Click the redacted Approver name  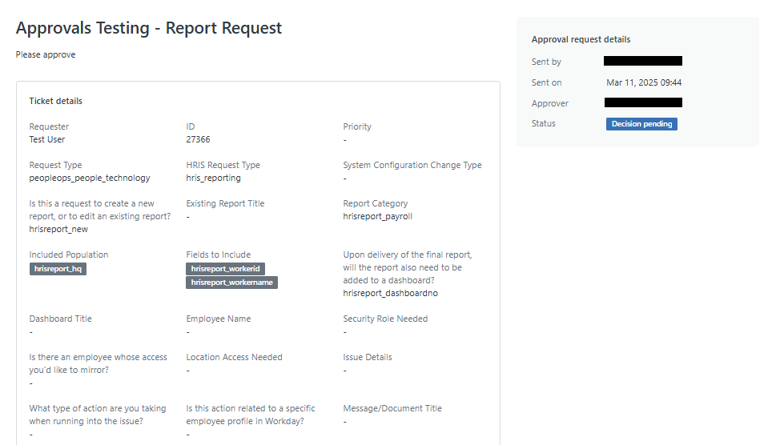[643, 102]
